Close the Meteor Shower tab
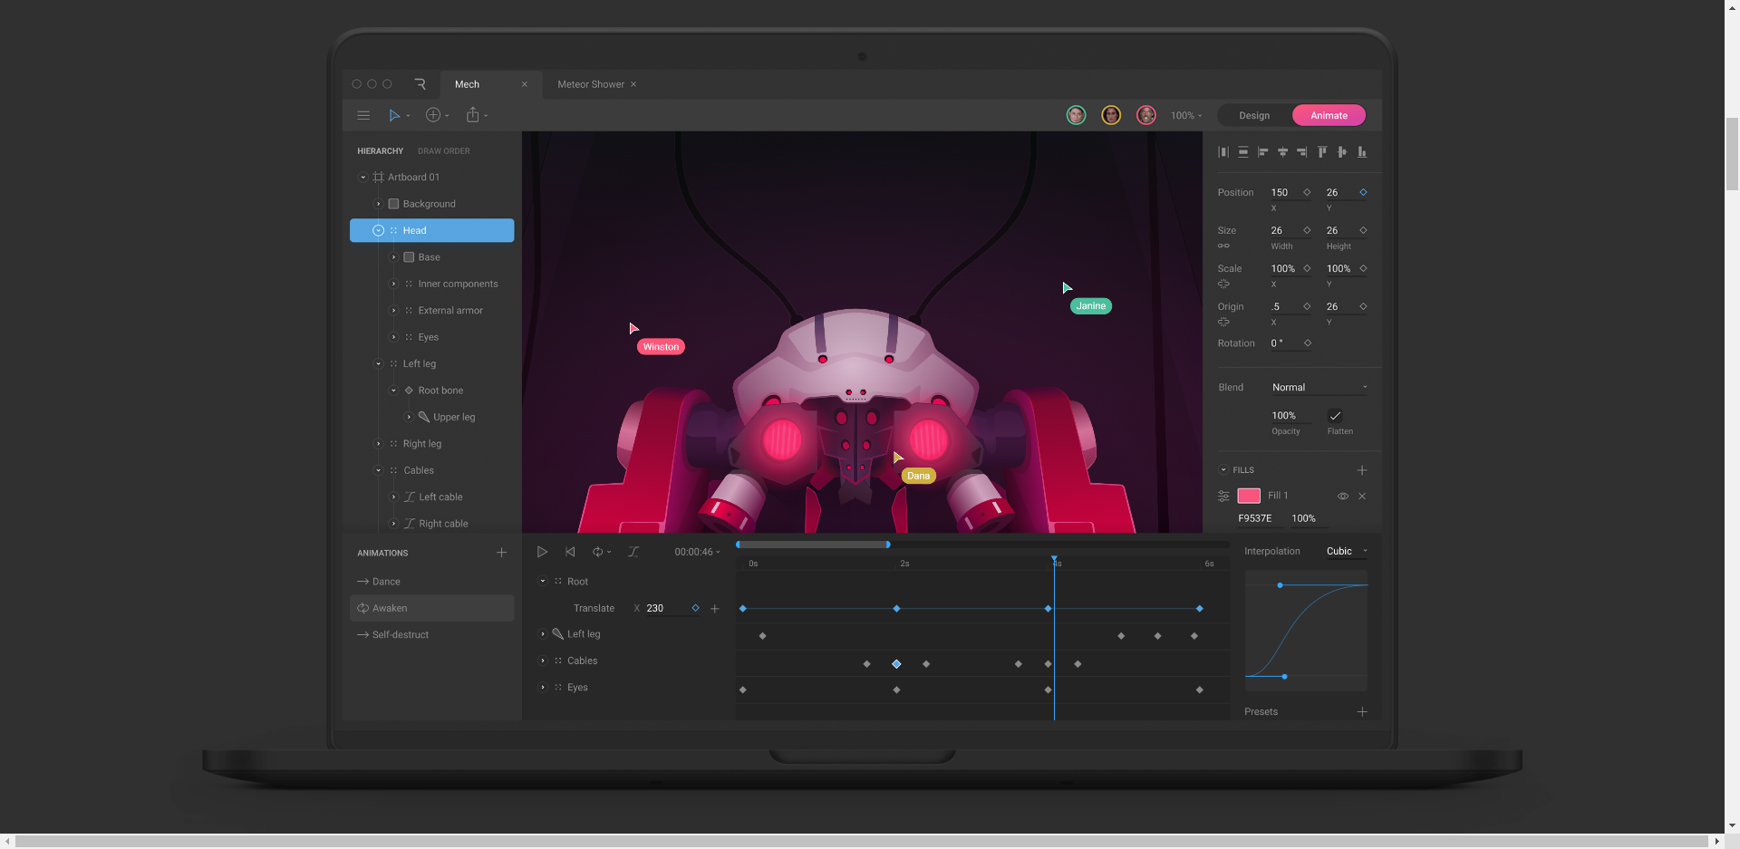1740x849 pixels. (x=633, y=84)
